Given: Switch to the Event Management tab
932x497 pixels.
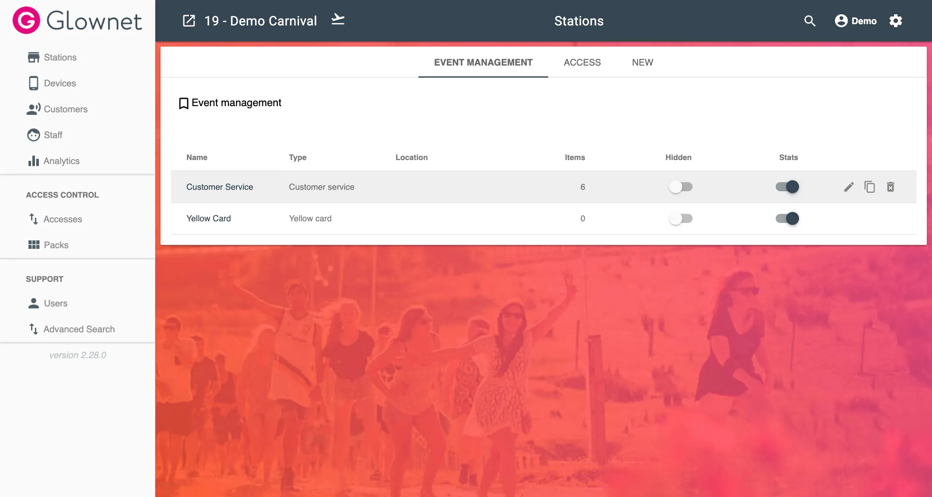Looking at the screenshot, I should 483,63.
